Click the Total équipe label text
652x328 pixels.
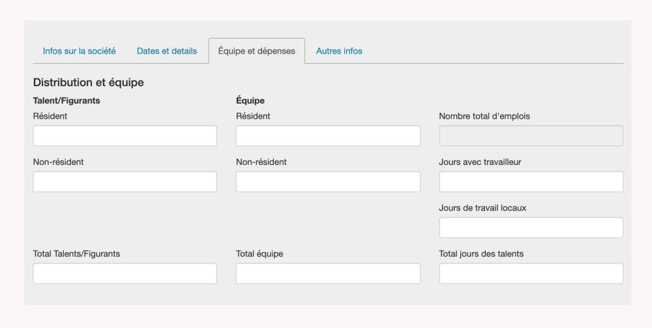[259, 254]
